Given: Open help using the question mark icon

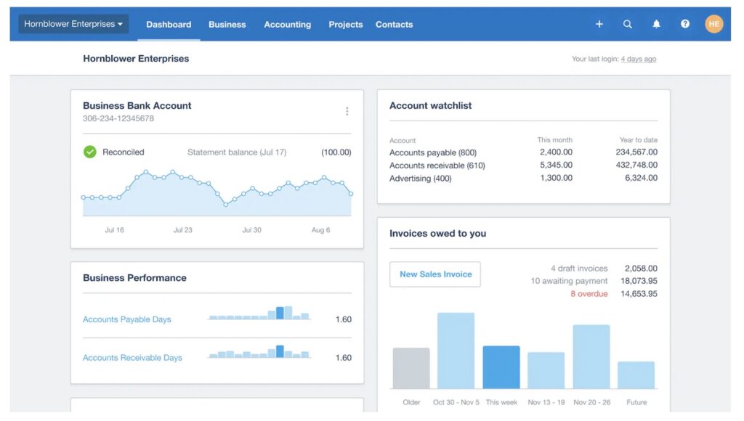Looking at the screenshot, I should coord(684,24).
